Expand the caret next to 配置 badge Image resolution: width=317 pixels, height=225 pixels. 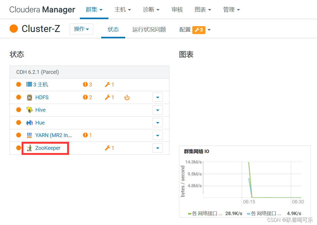click(x=209, y=30)
